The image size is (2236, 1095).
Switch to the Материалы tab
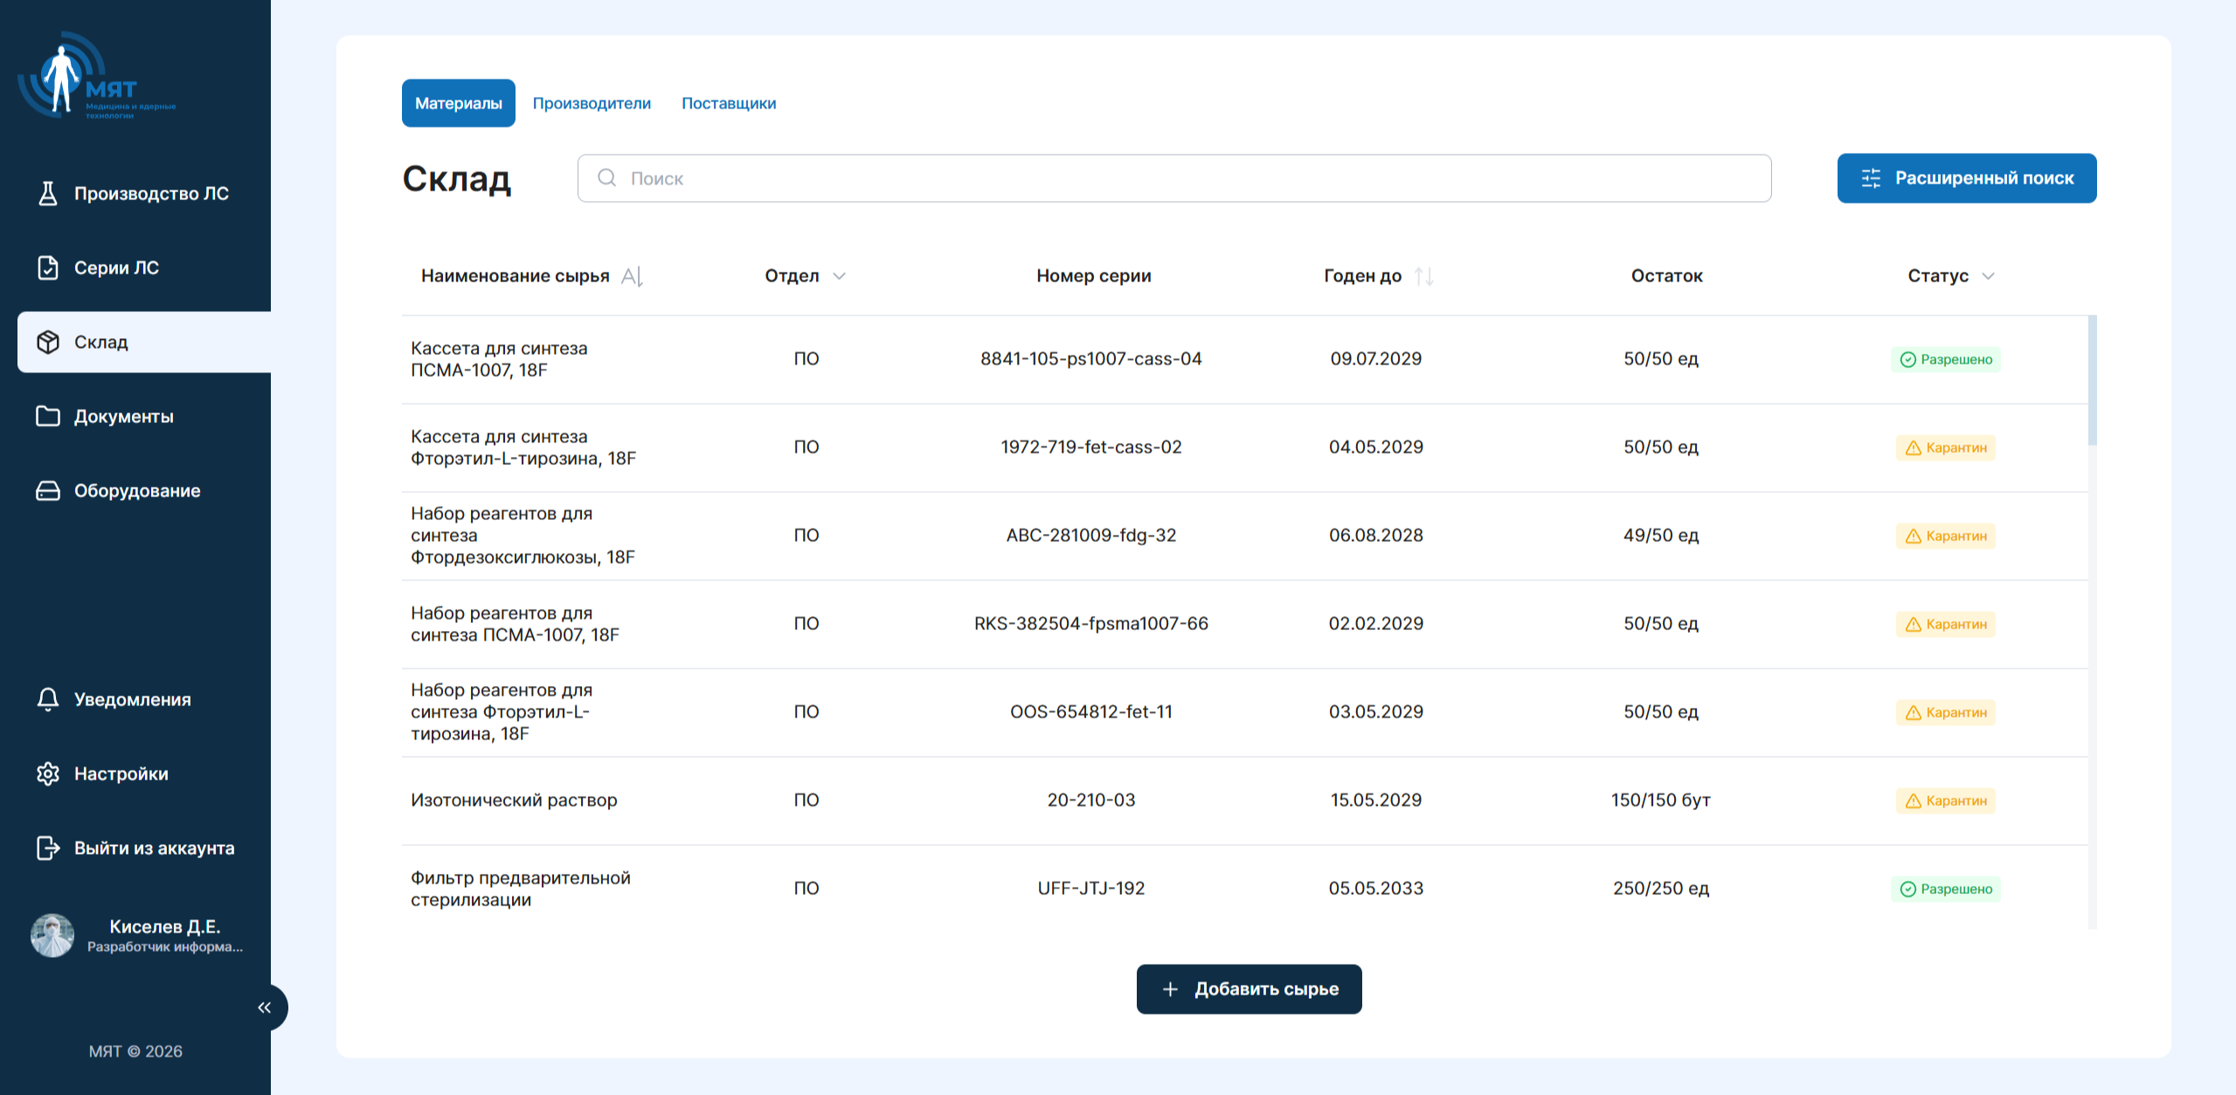(x=459, y=103)
